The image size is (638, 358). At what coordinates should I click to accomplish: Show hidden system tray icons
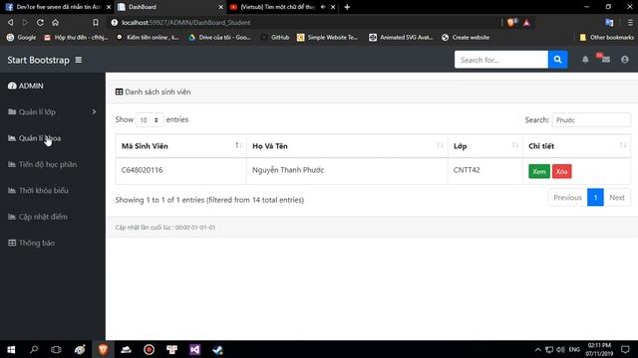537,349
